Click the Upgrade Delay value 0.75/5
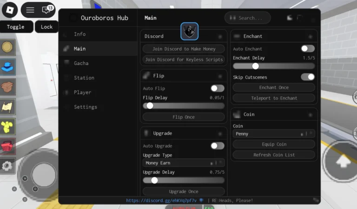The width and height of the screenshot is (357, 209). (x=217, y=172)
